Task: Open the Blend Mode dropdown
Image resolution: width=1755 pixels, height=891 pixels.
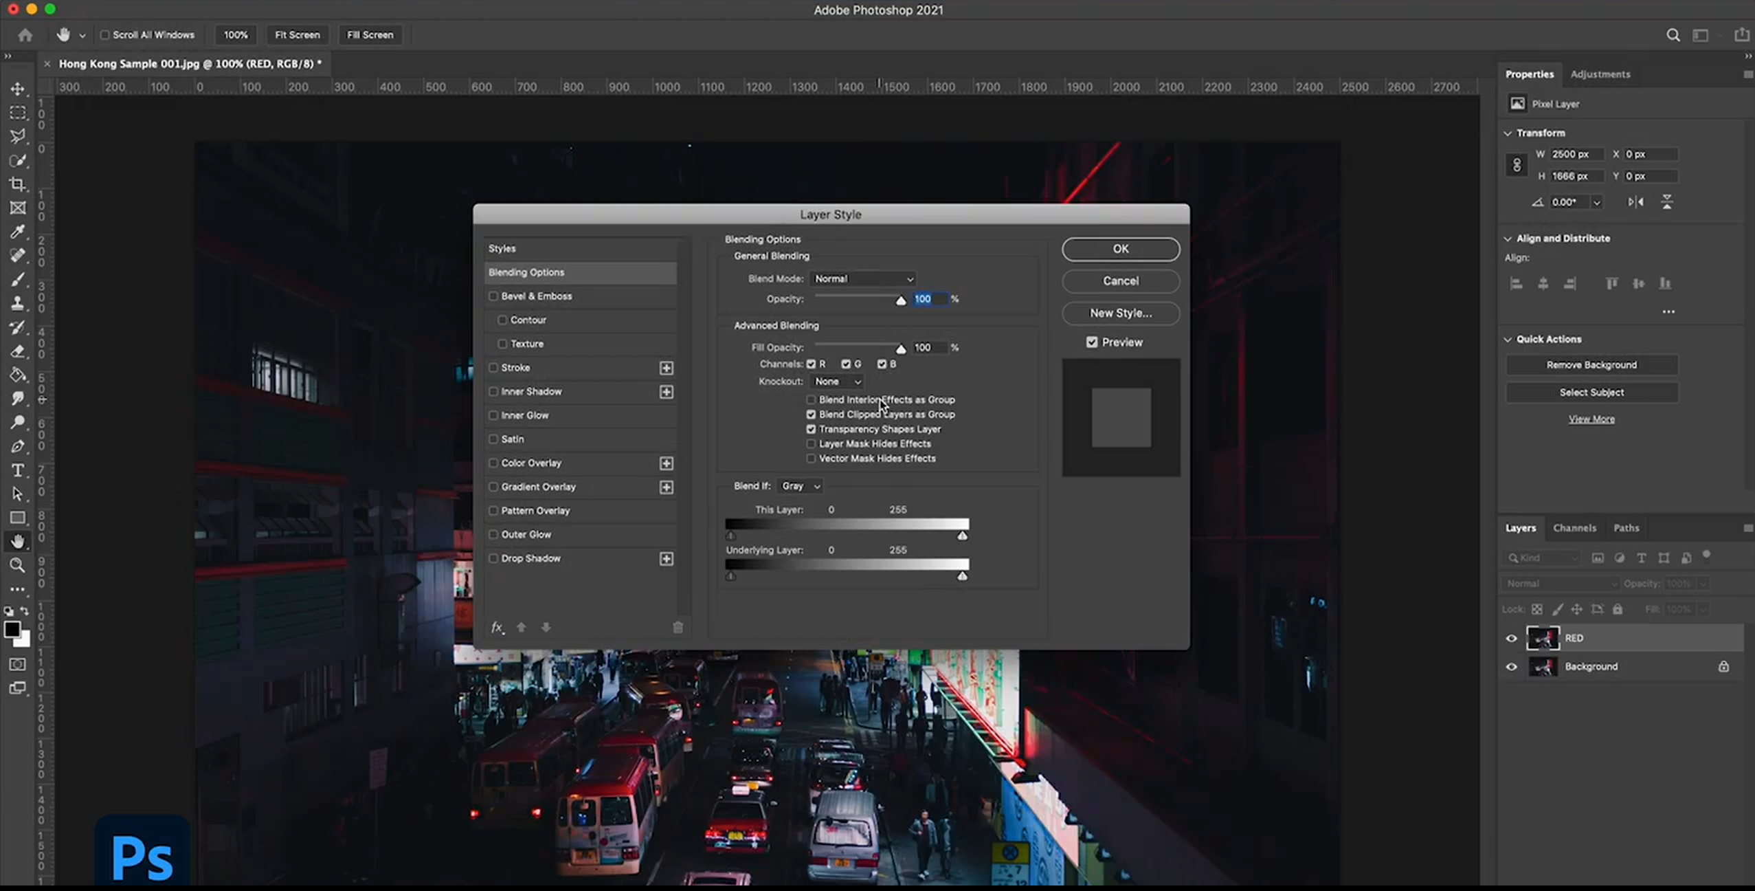Action: pos(863,278)
